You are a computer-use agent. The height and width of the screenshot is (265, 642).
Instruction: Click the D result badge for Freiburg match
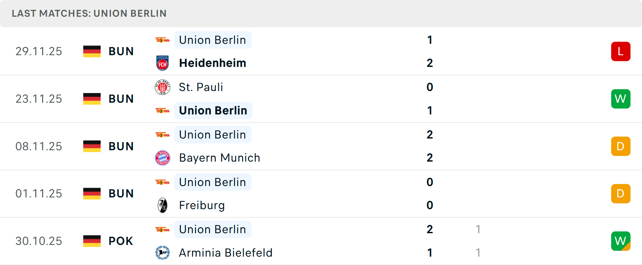click(621, 194)
